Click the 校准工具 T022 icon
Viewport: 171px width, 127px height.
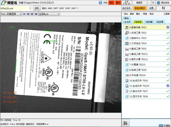[x=127, y=33]
